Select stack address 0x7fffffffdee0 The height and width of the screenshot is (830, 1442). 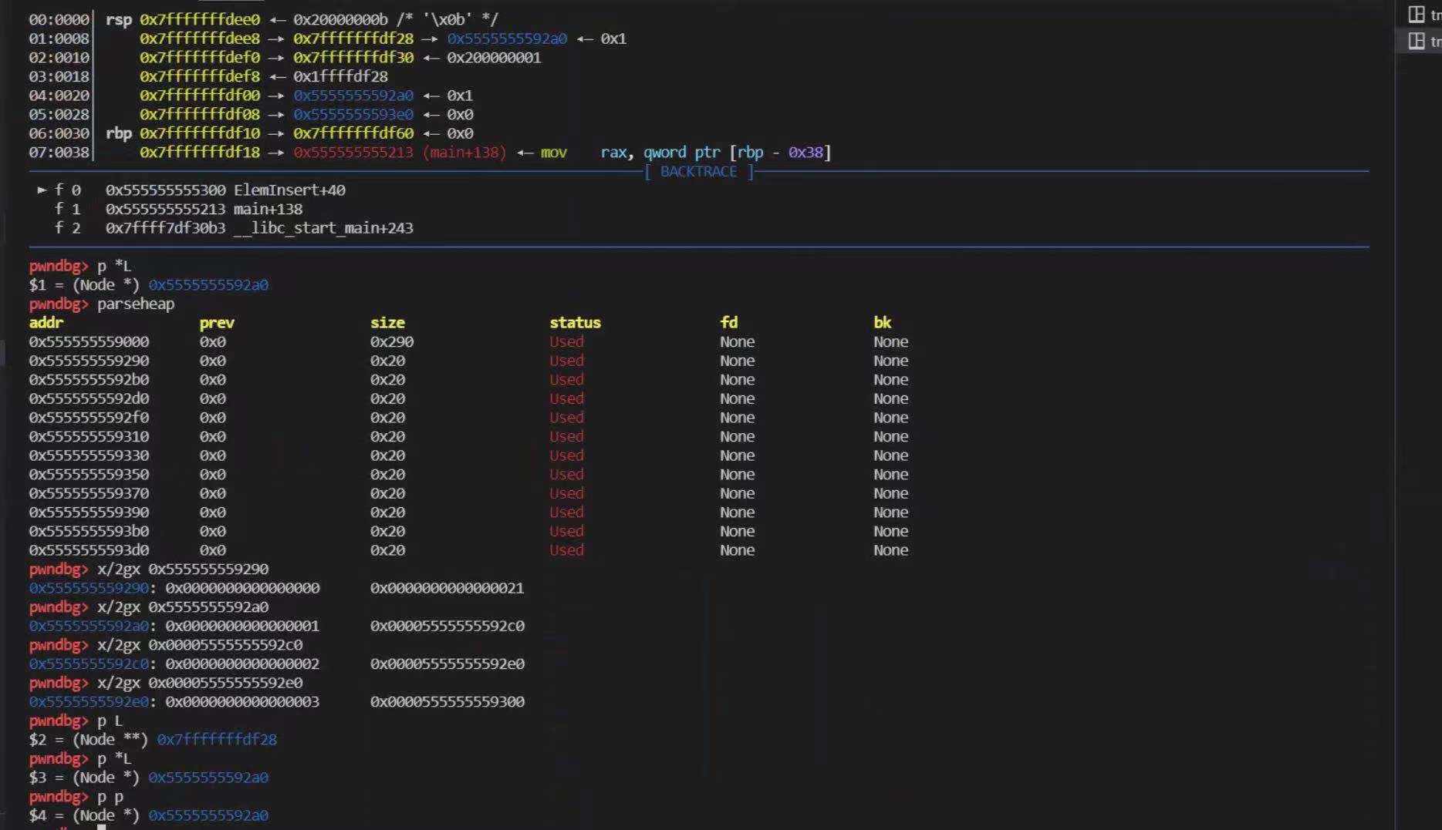tap(200, 19)
